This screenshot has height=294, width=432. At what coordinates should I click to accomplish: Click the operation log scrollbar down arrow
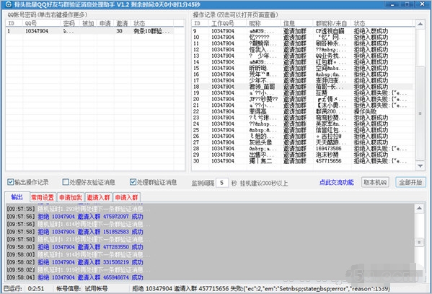[420, 165]
